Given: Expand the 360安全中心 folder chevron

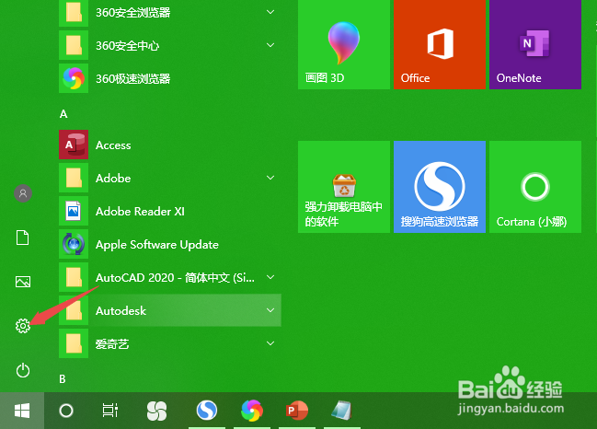Looking at the screenshot, I should pos(270,45).
